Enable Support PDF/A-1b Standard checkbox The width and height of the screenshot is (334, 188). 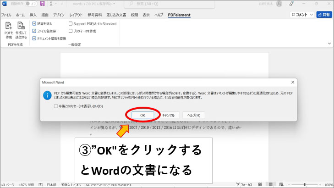(71, 24)
